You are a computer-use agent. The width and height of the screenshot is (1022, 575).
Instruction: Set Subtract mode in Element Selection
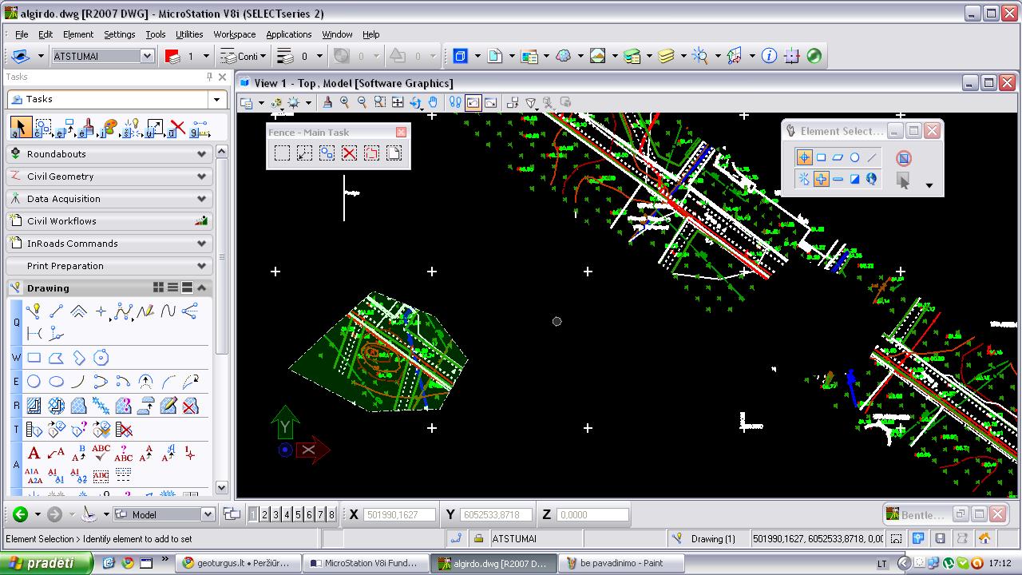(x=838, y=179)
